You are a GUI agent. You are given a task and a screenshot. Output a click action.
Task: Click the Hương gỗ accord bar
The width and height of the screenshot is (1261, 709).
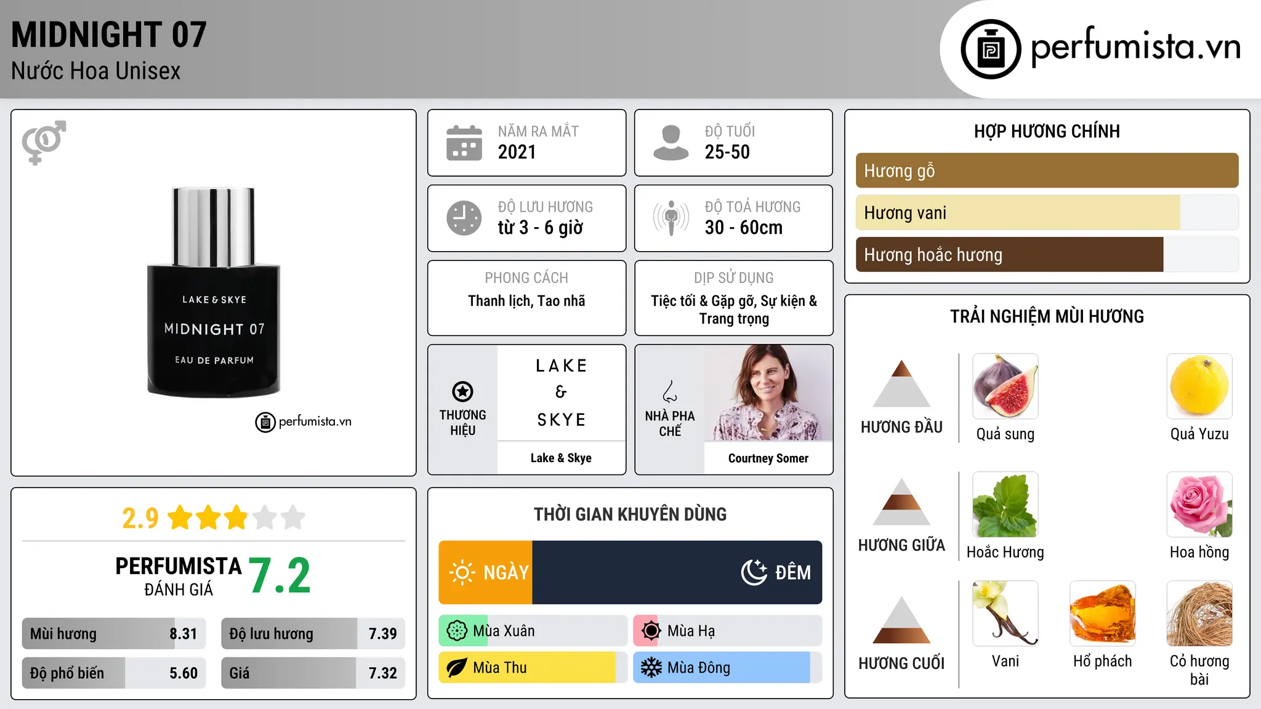tap(1047, 170)
